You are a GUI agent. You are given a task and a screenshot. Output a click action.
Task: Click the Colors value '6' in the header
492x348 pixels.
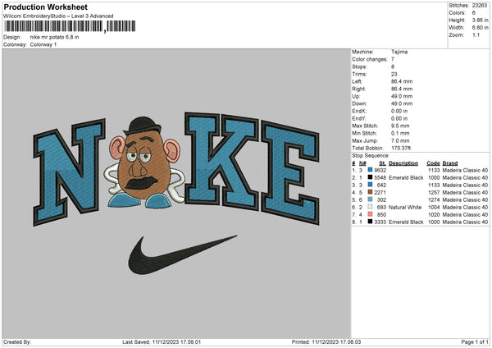coord(474,13)
